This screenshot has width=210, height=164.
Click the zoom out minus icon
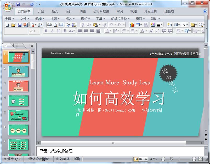[x=163, y=159]
